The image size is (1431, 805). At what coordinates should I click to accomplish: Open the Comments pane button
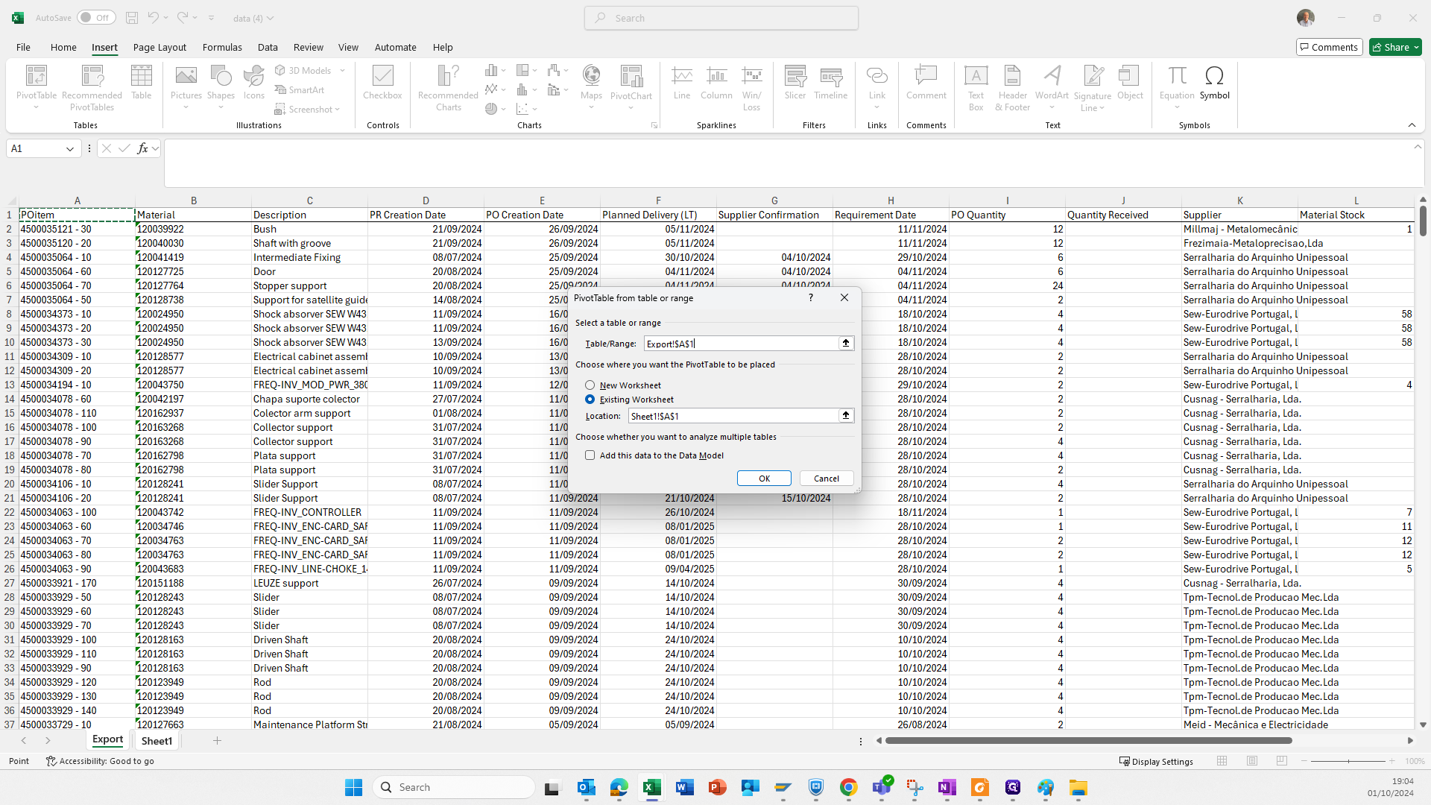coord(1329,47)
